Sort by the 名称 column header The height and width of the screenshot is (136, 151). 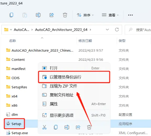(x=13, y=41)
